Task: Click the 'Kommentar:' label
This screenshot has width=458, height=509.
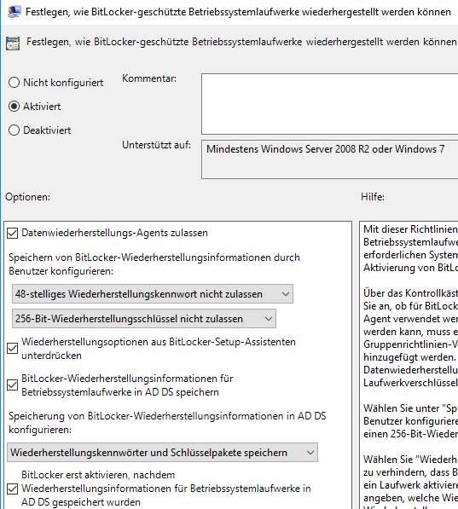Action: click(x=149, y=78)
